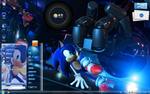This screenshot has height=94, width=150.
Task: Open 控制面板 from the Start menu
Action: pos(31,68)
